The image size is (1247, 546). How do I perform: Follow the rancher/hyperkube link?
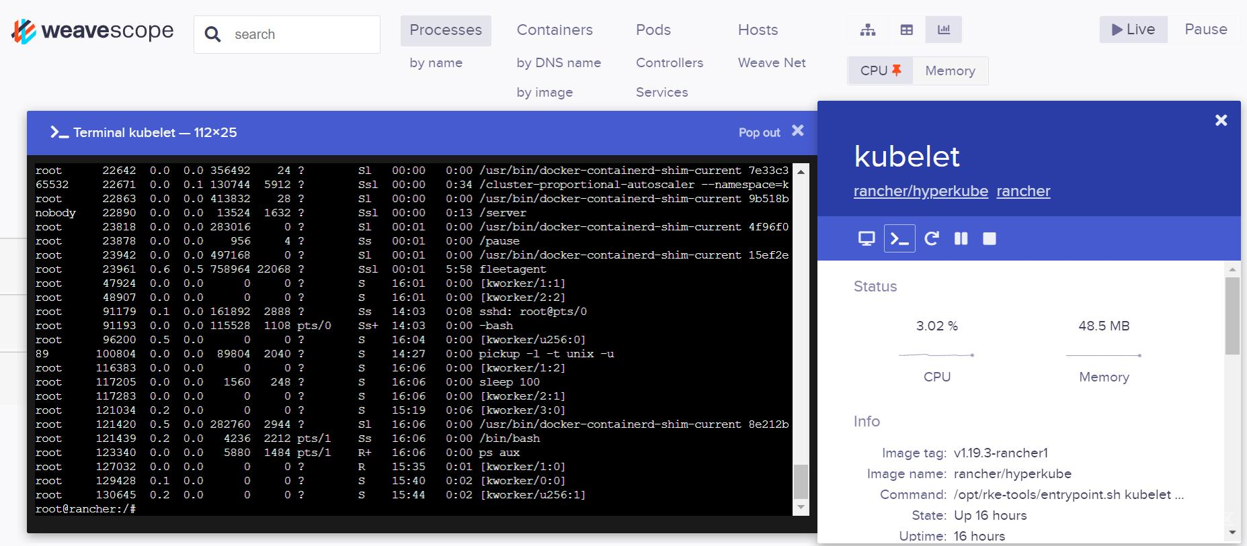pyautogui.click(x=921, y=191)
